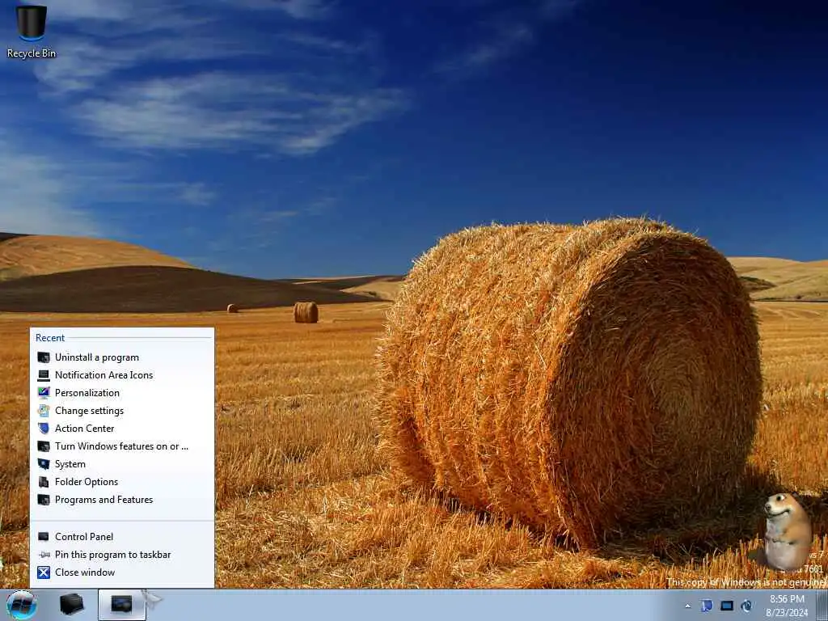Click the blue monitor tray icon
The height and width of the screenshot is (621, 828).
coord(727,606)
